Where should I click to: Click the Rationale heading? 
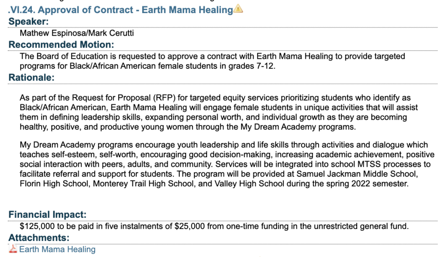coord(31,78)
